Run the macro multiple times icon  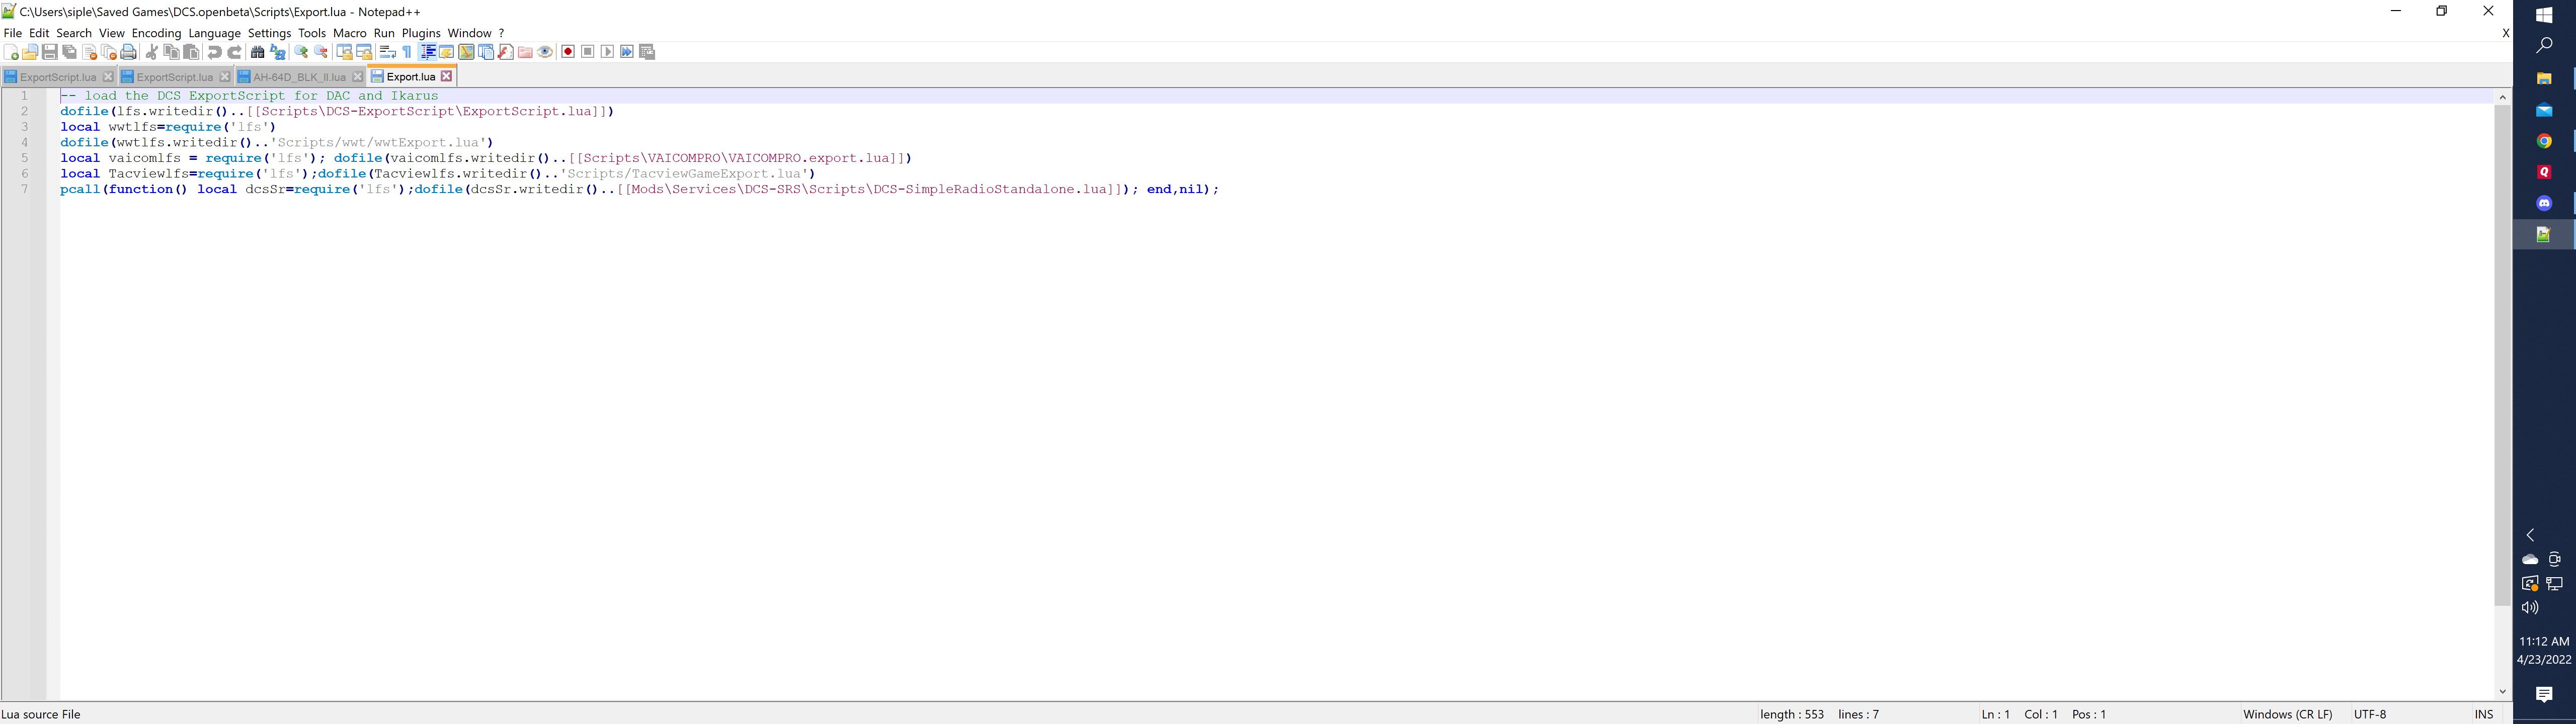tap(627, 52)
